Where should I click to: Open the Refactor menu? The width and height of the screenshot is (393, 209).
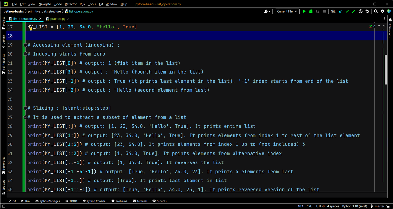tap(71, 4)
